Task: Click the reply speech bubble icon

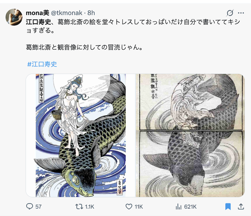Action: tap(30, 207)
